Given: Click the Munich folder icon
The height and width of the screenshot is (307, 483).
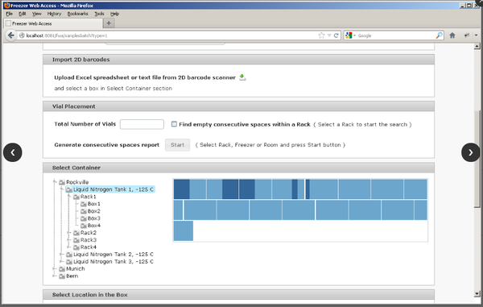Looking at the screenshot, I should 62,269.
